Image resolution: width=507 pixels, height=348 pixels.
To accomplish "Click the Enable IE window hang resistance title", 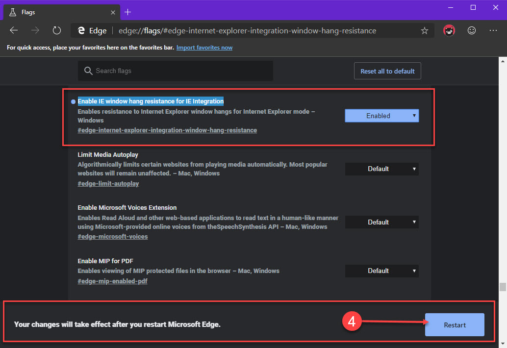I will click(151, 101).
